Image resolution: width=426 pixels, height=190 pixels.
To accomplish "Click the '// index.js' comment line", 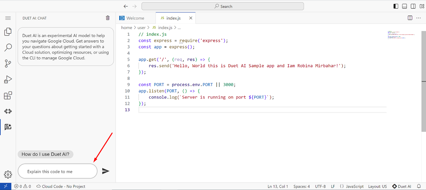I will (x=152, y=34).
